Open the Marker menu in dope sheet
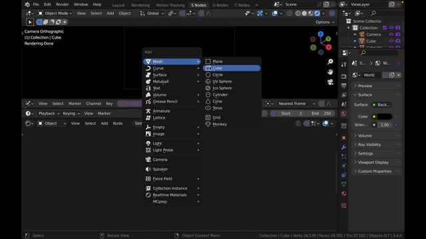Viewport: 426px width, 239px height. click(x=75, y=104)
